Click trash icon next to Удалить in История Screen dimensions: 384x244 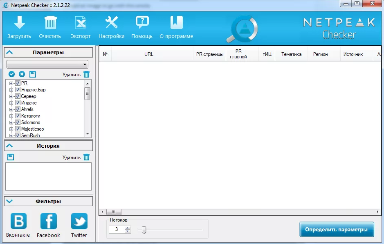coord(86,157)
